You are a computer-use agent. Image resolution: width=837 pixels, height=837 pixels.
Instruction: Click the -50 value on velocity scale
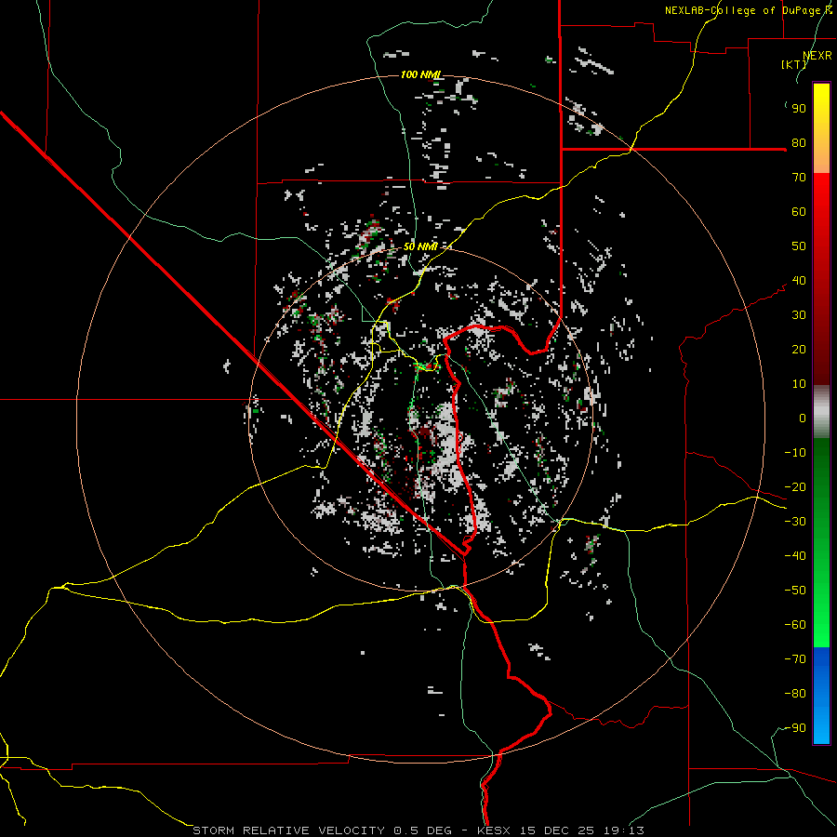(x=795, y=591)
